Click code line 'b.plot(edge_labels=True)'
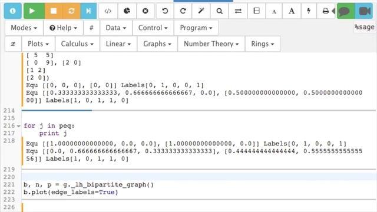 [71, 193]
